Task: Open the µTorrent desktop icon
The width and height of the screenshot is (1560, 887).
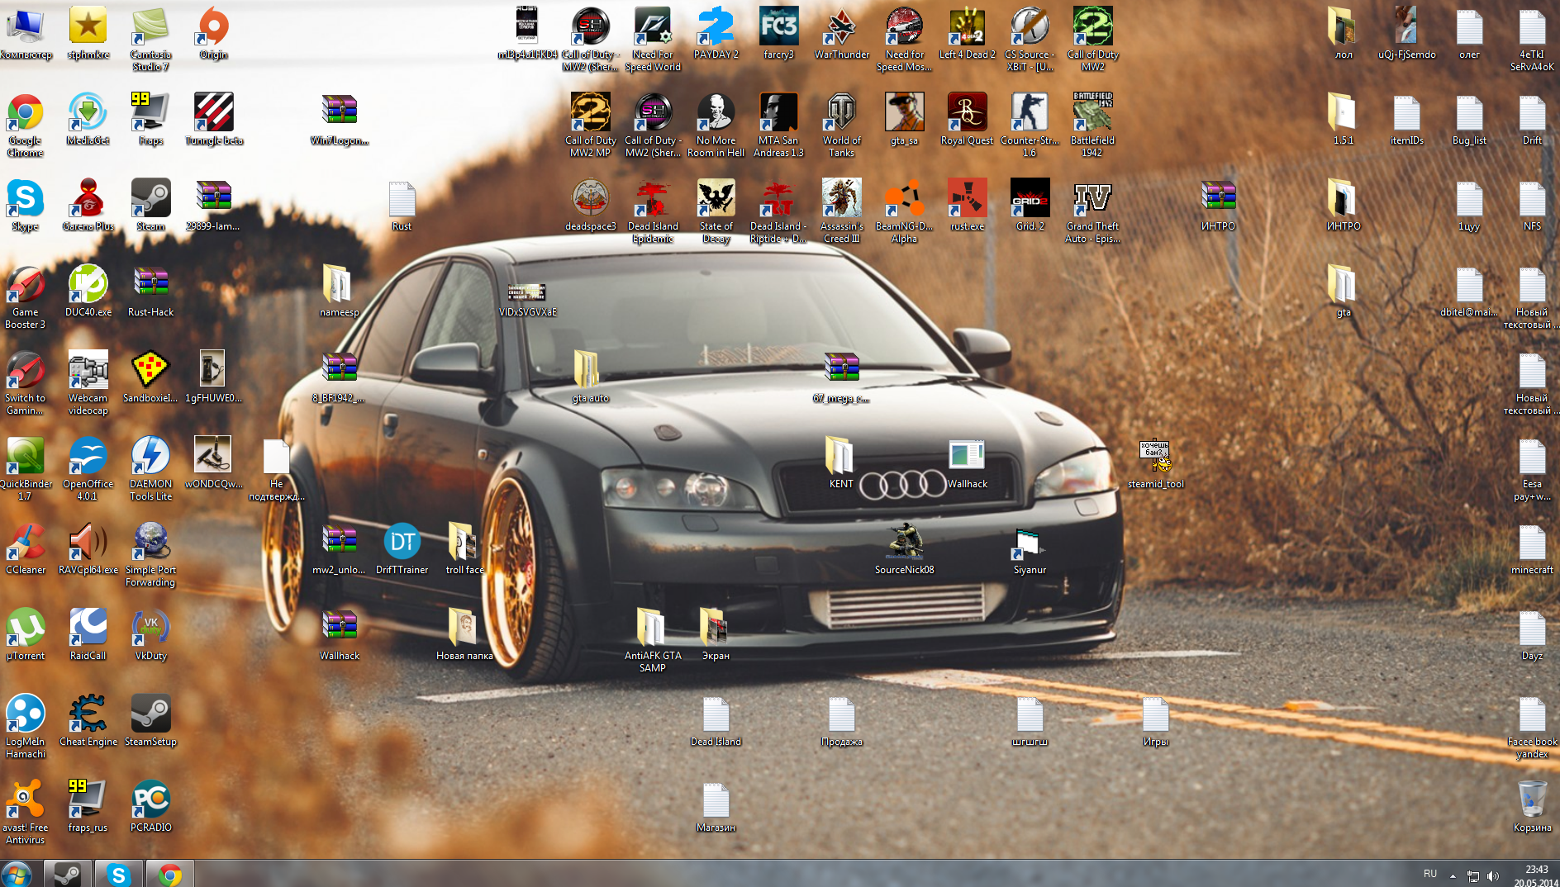Action: (26, 634)
